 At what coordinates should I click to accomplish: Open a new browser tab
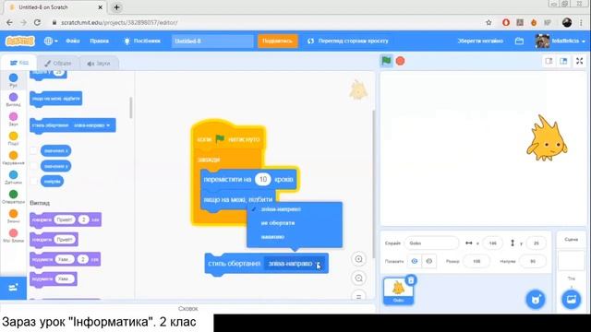(117, 7)
